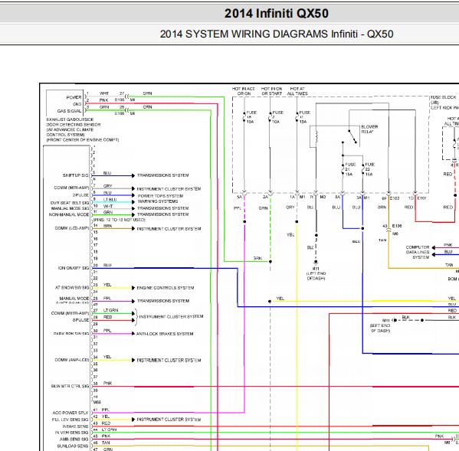Select the "2014 SYSTEM WIRING DIAGRAMS Infiniti - QX50" subtitle
The image size is (459, 451).
(277, 34)
